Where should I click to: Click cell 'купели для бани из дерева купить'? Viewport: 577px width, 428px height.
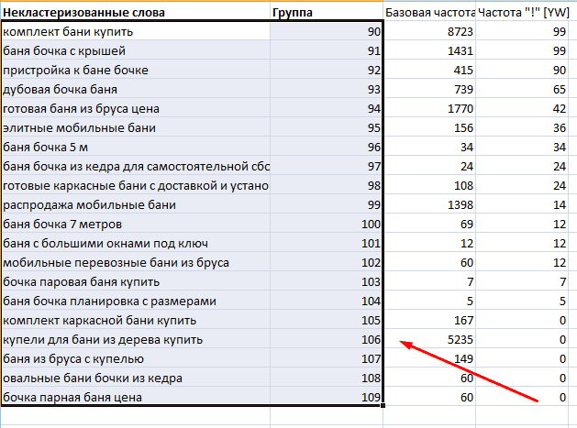[136, 339]
